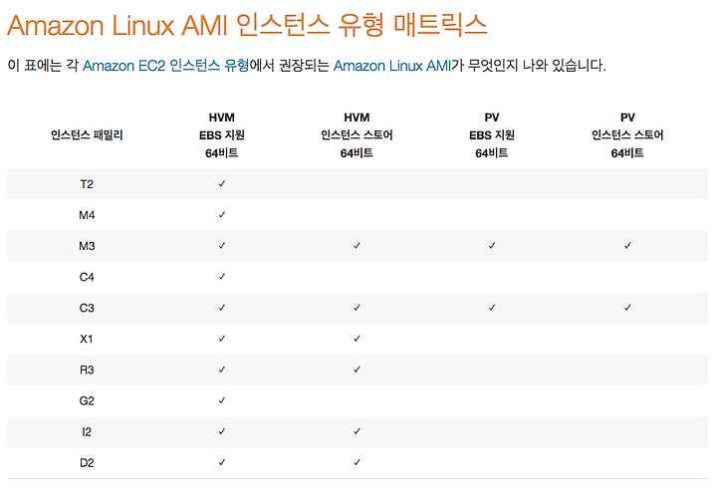Click M3 PV instance store checkmark
Viewport: 717px width, 488px height.
pos(627,246)
